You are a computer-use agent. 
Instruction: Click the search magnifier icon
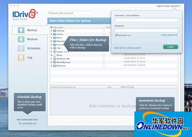(49, 13)
